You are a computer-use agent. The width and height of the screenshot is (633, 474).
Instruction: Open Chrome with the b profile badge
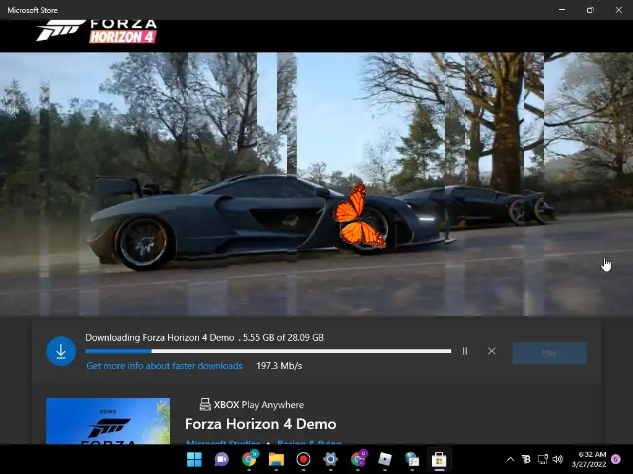[x=250, y=459]
